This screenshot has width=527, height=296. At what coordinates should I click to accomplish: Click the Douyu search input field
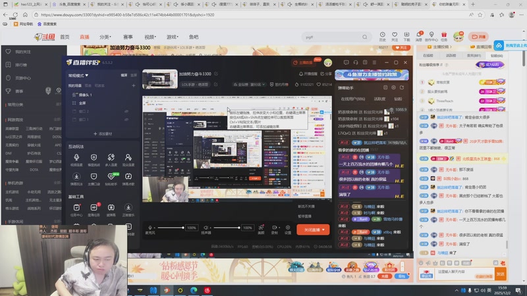point(333,37)
